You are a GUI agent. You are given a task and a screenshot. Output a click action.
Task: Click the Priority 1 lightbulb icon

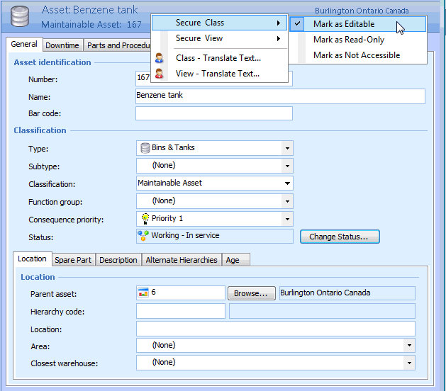[x=145, y=218]
